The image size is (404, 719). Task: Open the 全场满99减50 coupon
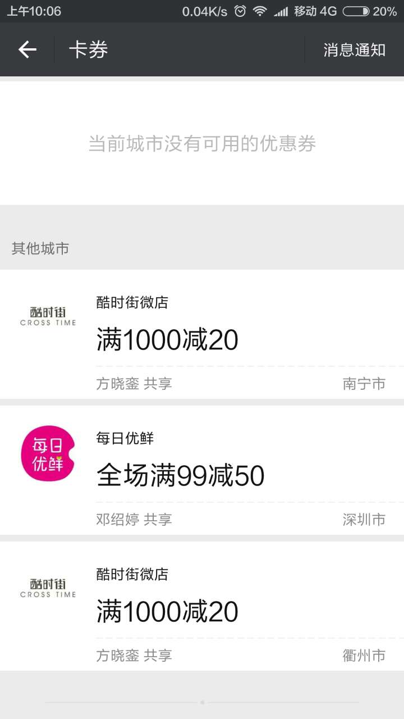click(180, 476)
